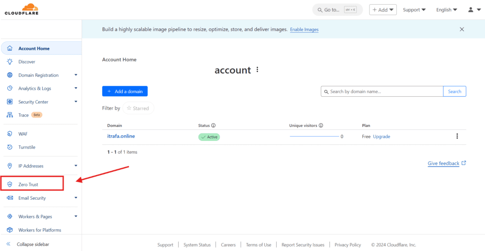
Task: Open the itrafa.online domain link
Action: pyautogui.click(x=121, y=136)
